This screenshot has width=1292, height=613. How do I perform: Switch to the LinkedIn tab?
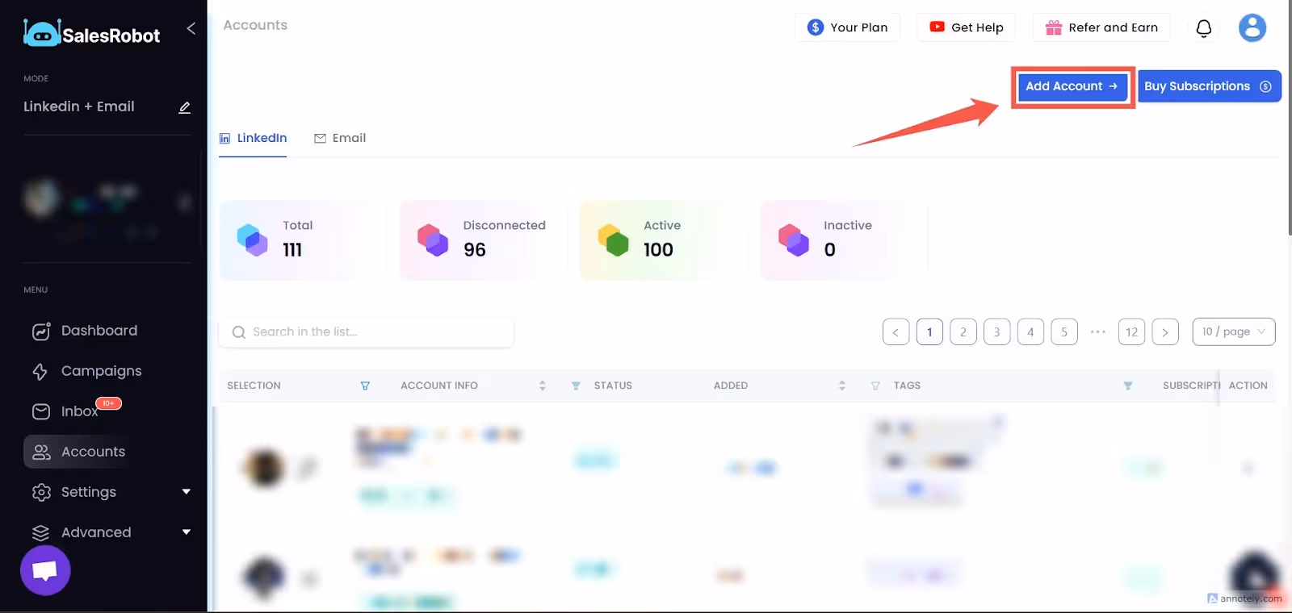tap(253, 138)
